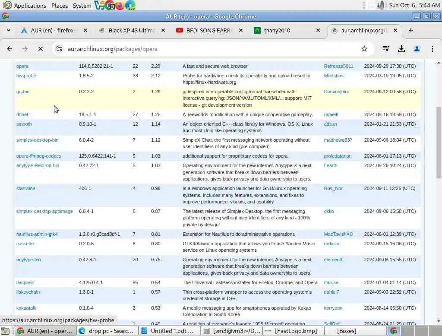
Task: Open the Chrome profile menu
Action: point(417,49)
